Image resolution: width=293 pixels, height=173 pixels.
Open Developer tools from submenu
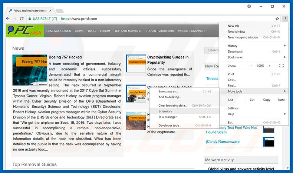click(184, 126)
